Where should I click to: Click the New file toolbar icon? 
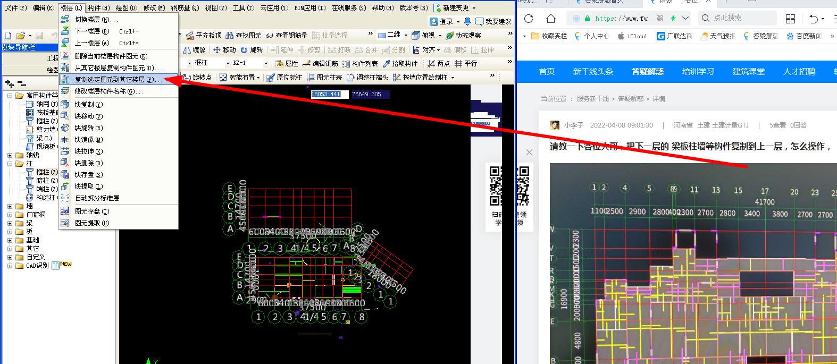8,36
